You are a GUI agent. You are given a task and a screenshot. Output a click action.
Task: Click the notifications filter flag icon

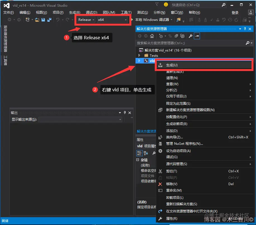(157, 4)
